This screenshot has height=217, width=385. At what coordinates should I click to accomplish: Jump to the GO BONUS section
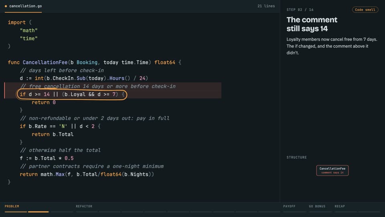317,206
